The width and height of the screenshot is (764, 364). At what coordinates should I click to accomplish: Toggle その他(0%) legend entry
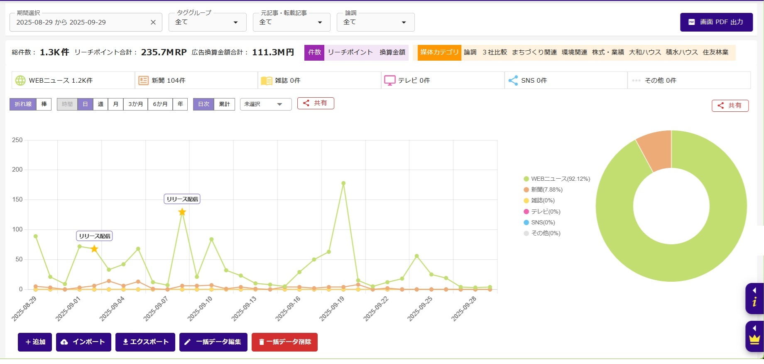coord(542,234)
